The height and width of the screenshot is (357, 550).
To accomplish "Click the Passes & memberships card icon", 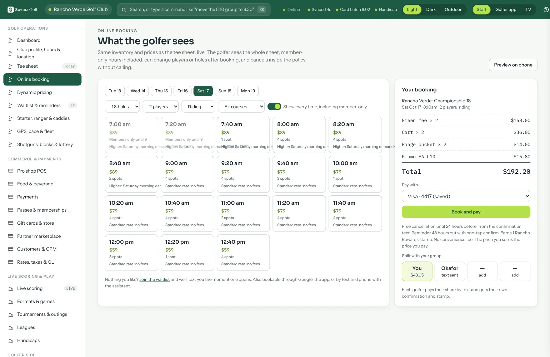I will (11, 210).
